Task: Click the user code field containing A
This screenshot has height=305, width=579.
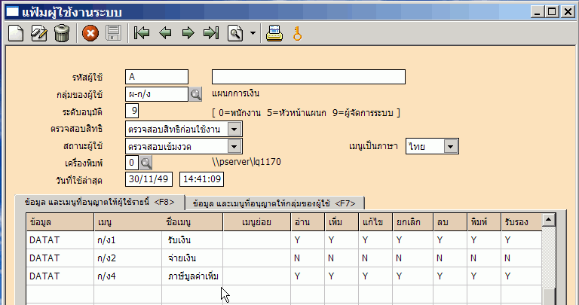Action: pyautogui.click(x=157, y=77)
